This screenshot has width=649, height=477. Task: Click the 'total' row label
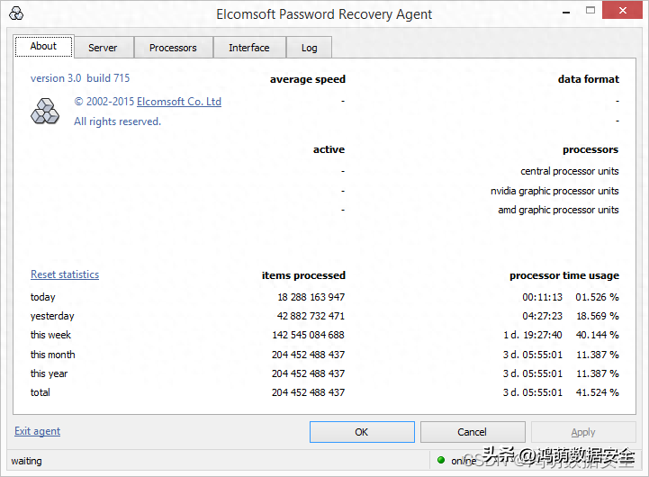click(41, 392)
